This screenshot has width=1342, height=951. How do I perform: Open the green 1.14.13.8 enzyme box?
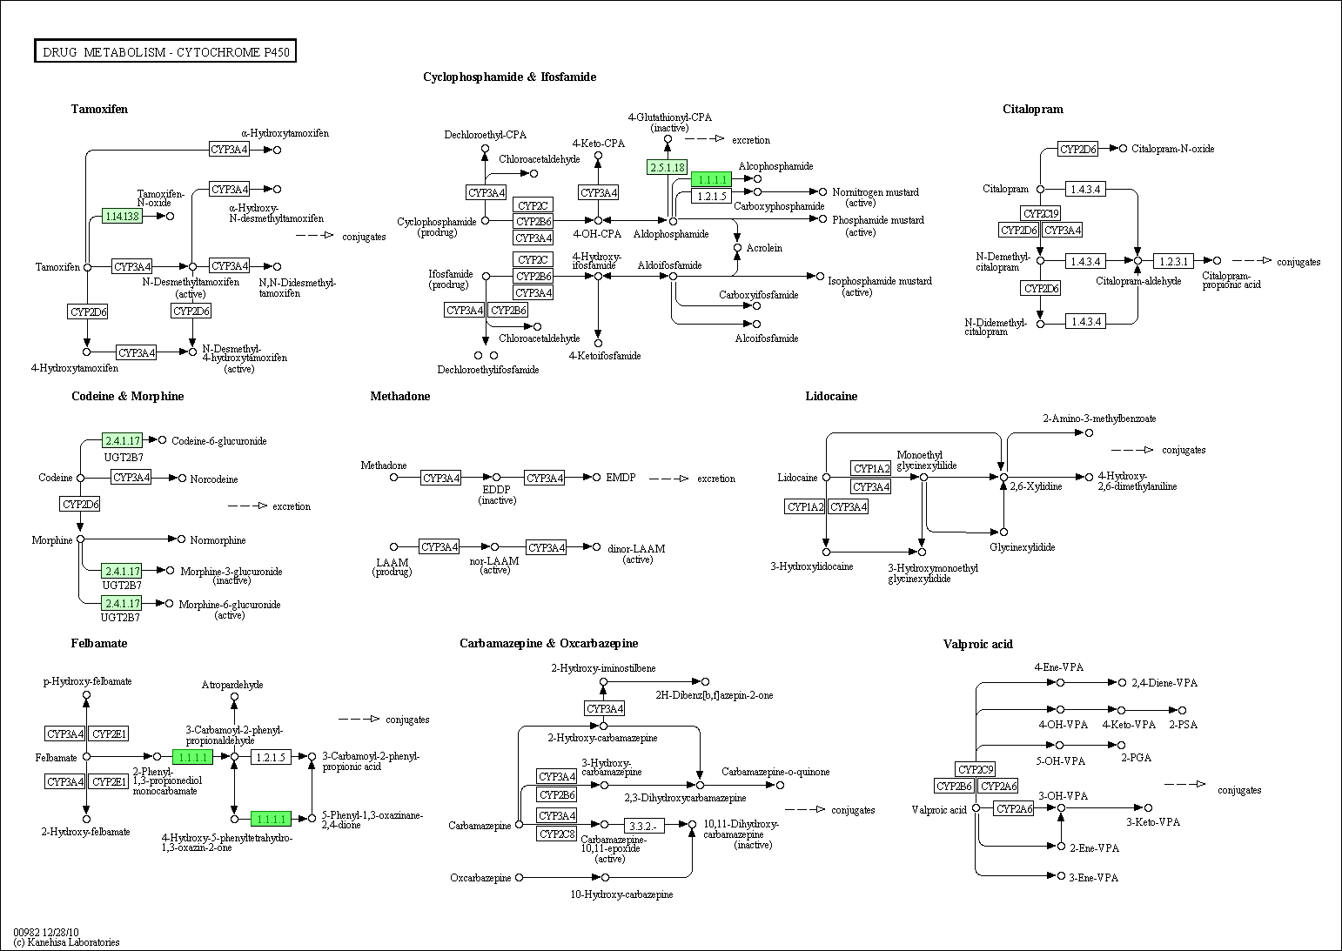122,217
